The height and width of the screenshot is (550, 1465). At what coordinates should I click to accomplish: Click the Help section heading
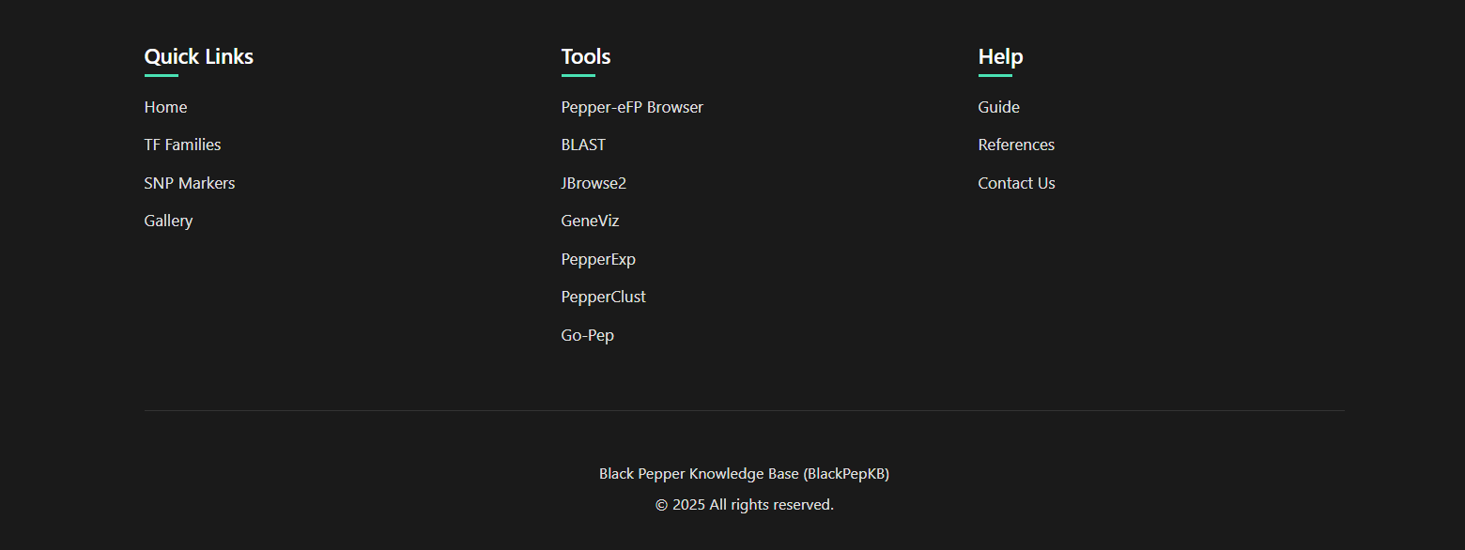[x=1000, y=56]
